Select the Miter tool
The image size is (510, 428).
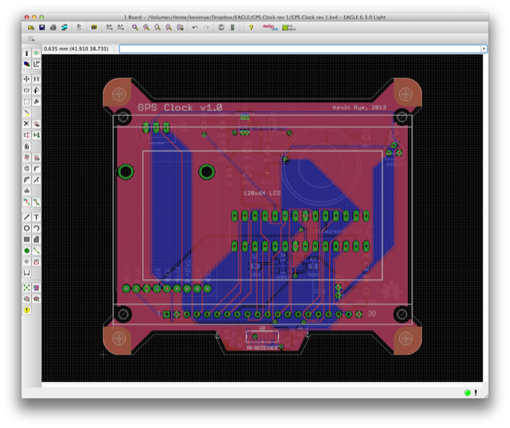36,168
